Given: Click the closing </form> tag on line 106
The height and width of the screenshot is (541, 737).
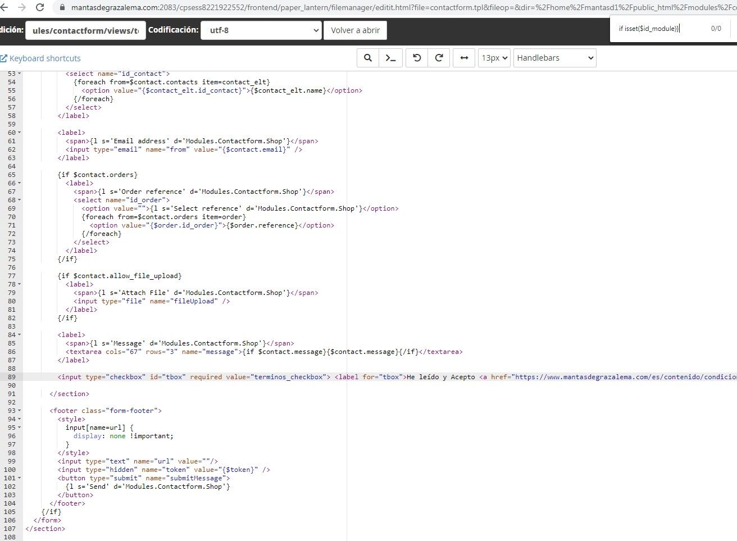Looking at the screenshot, I should (x=47, y=520).
